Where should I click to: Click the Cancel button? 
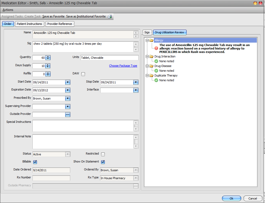pos(253,199)
